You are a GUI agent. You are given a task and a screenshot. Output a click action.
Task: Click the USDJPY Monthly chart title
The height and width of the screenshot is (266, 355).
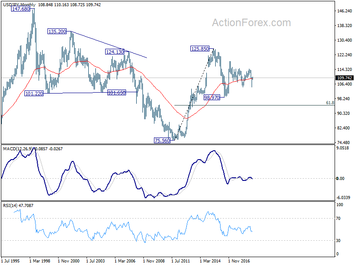click(x=19, y=5)
